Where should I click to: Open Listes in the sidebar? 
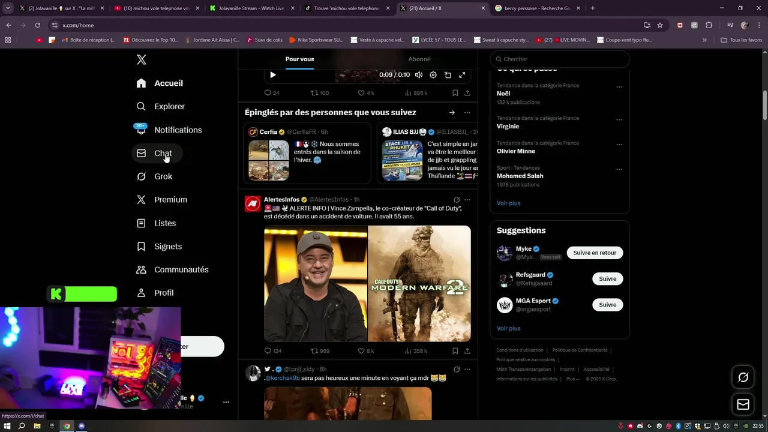156,223
